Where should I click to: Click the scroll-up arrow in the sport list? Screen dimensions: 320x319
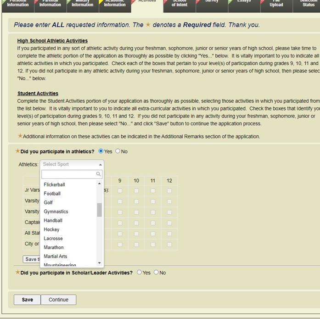coord(100,184)
